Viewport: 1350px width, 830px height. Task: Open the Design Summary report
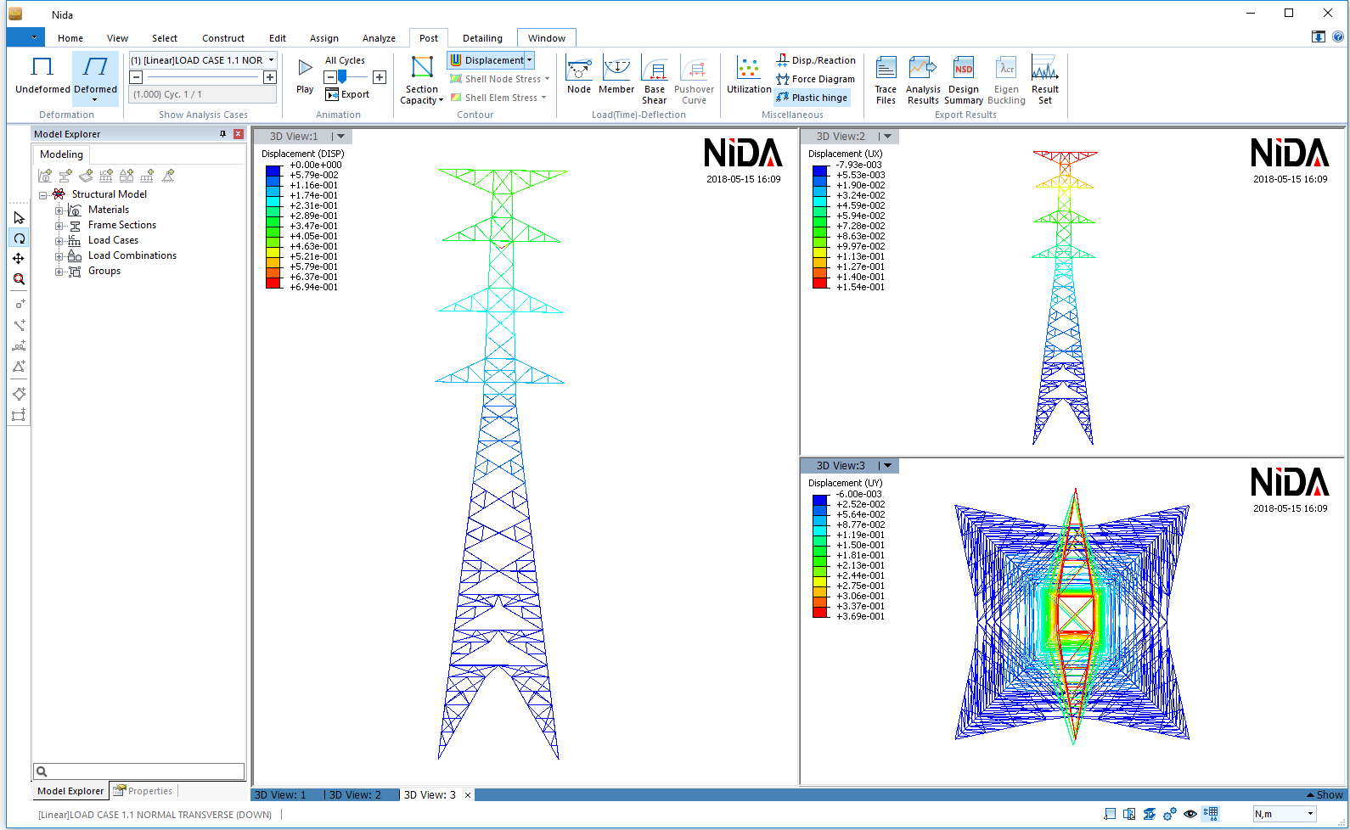click(964, 81)
